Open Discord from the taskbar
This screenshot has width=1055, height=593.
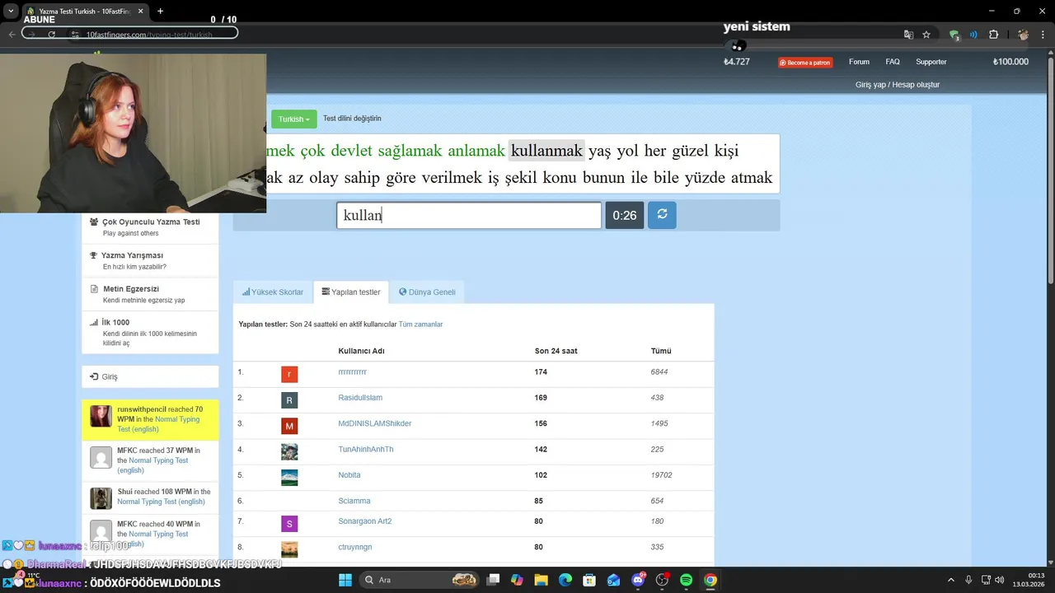coord(638,580)
